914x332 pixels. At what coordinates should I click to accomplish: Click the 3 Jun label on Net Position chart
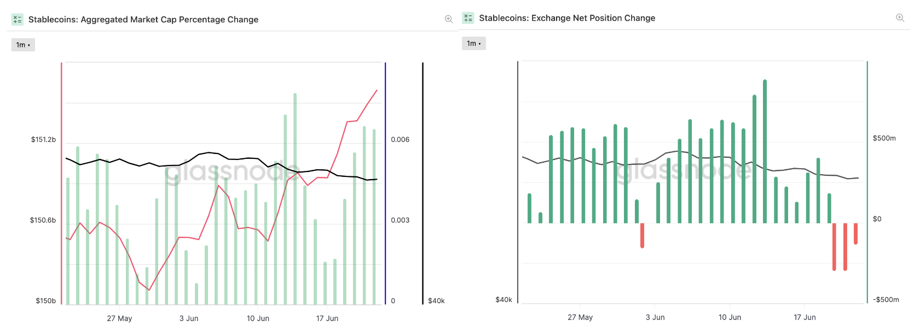click(655, 317)
